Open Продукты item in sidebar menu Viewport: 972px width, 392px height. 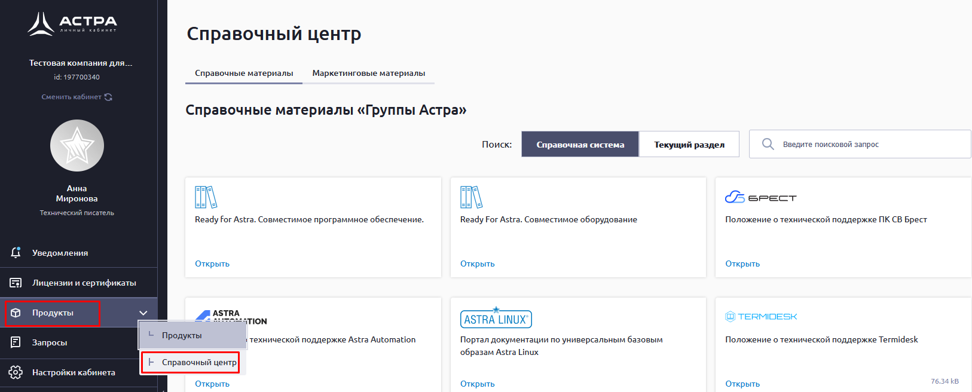tap(53, 313)
